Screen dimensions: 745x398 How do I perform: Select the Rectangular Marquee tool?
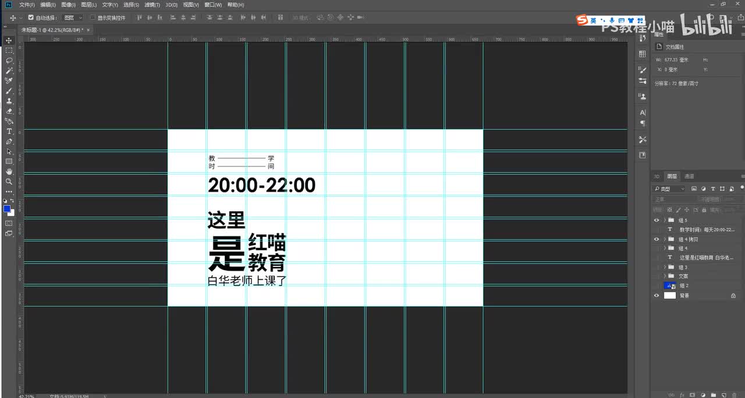pyautogui.click(x=9, y=51)
